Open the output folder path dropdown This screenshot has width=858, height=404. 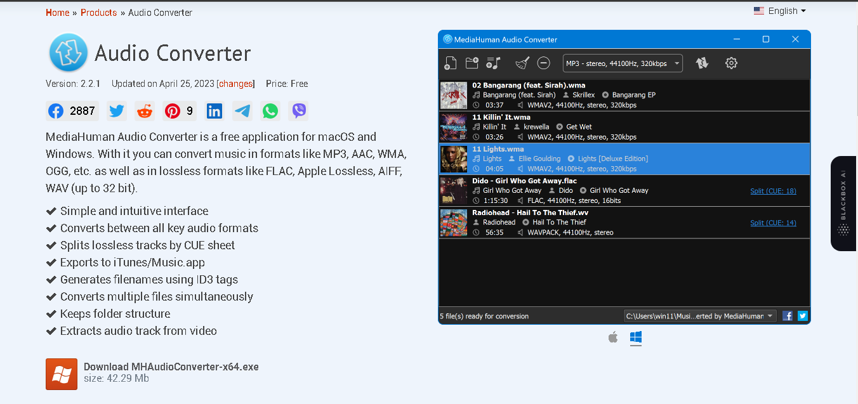coord(700,316)
